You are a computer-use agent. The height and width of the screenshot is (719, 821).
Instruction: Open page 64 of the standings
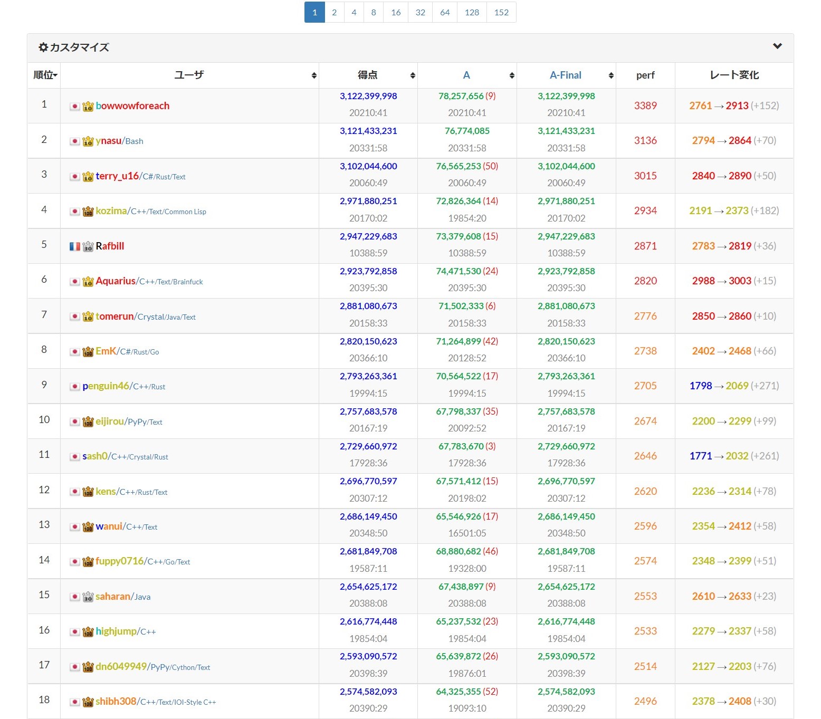(x=444, y=12)
